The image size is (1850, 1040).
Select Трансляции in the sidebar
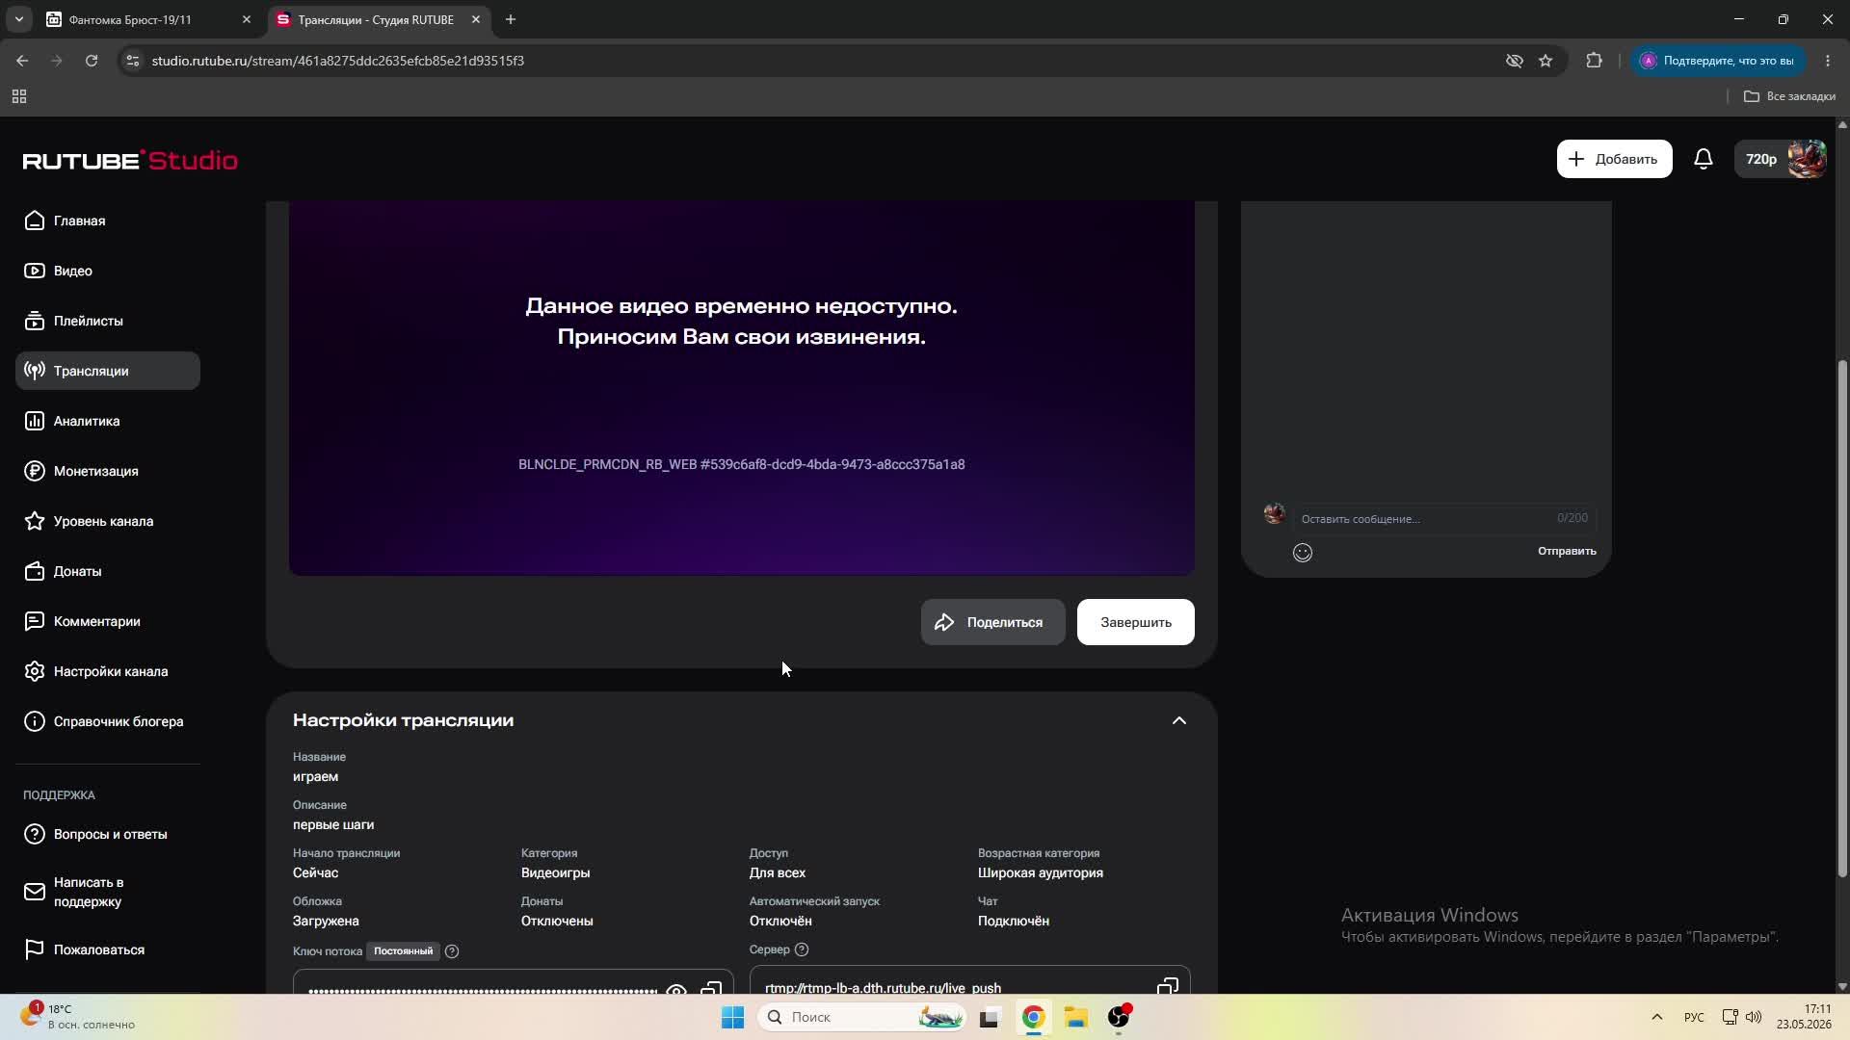click(x=108, y=371)
